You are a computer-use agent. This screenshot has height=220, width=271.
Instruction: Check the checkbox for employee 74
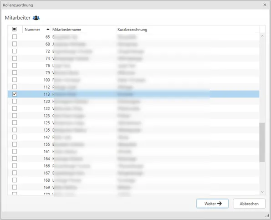[15, 58]
